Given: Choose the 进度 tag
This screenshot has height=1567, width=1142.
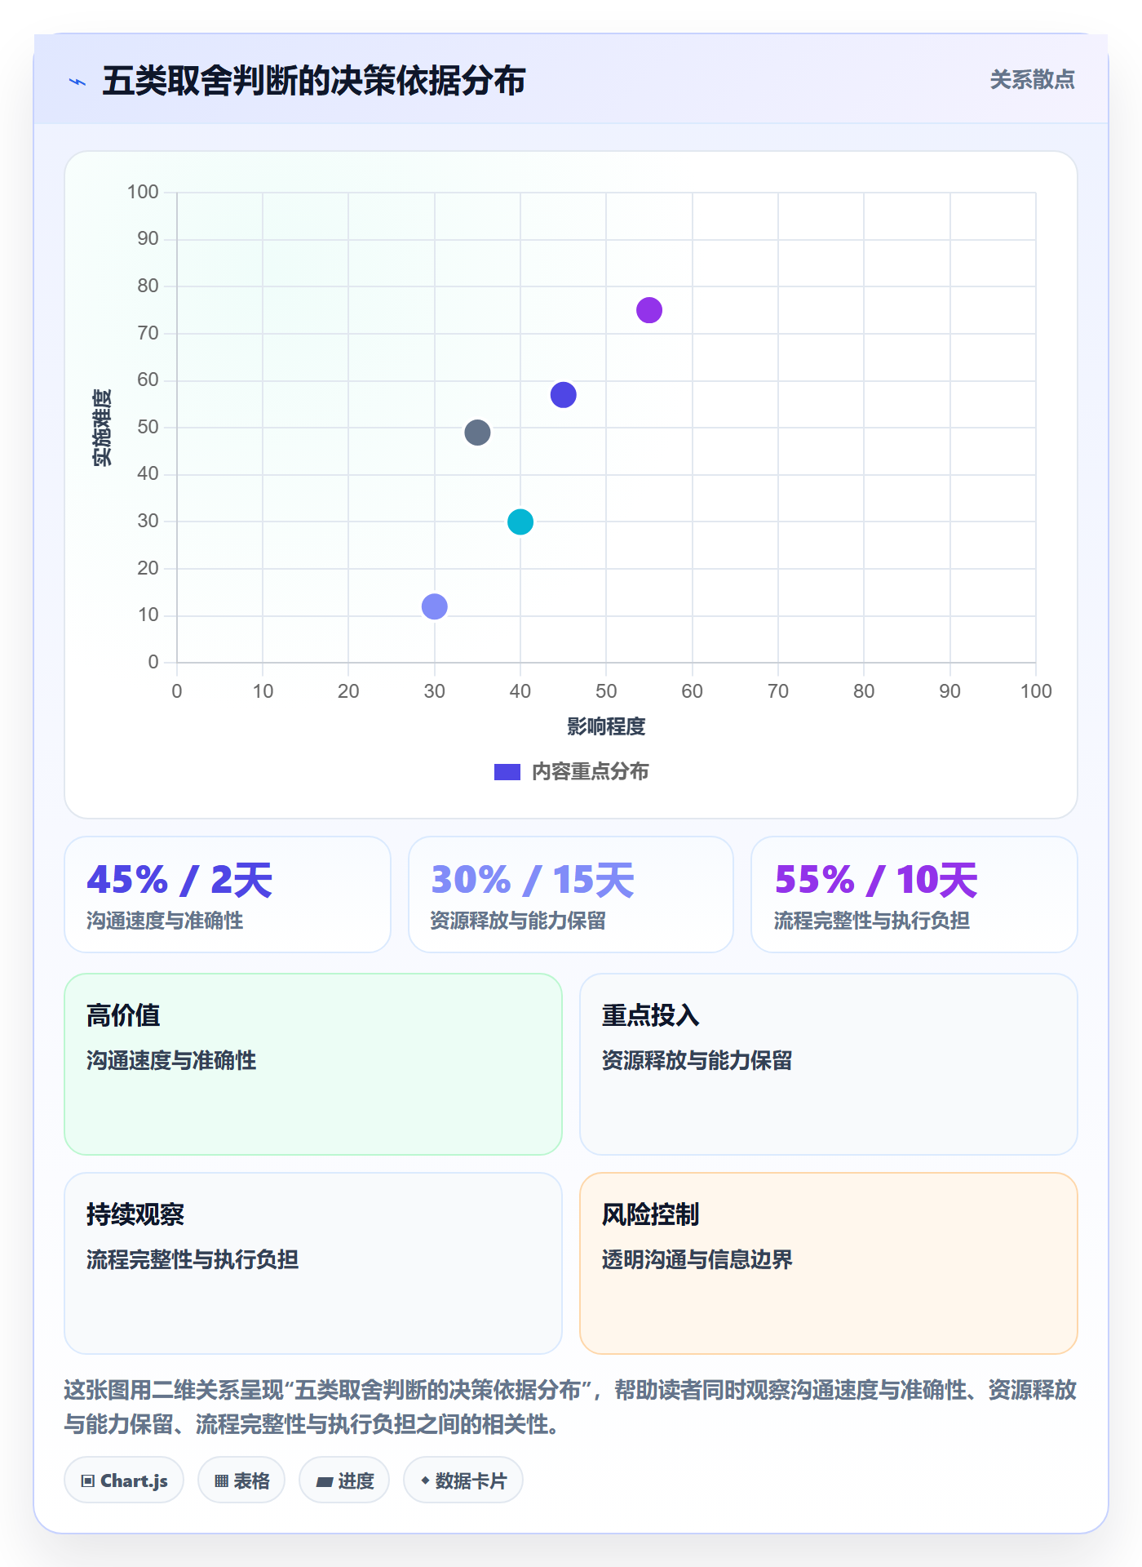Looking at the screenshot, I should tap(344, 1480).
